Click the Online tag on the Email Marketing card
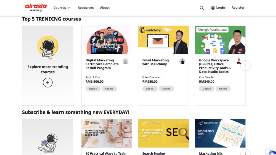This screenshot has height=155, width=276. click(x=166, y=89)
